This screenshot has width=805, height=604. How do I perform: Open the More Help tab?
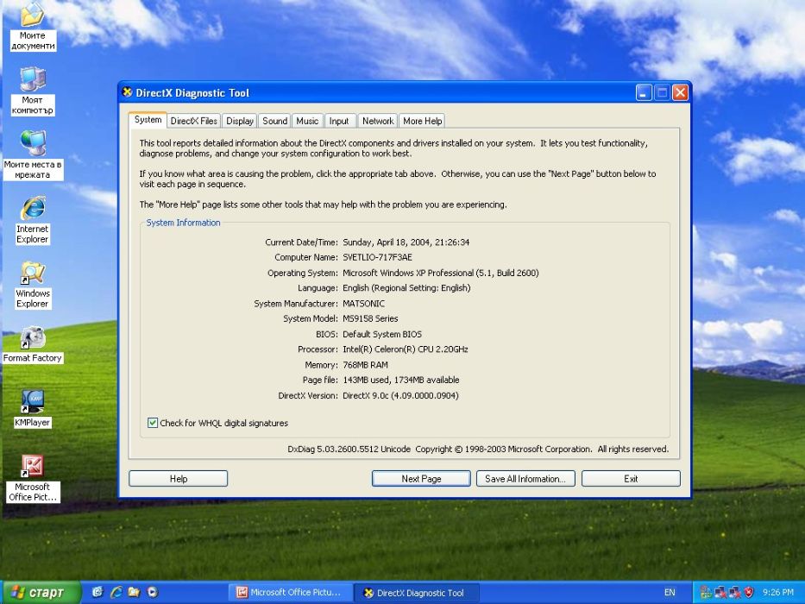(x=422, y=121)
